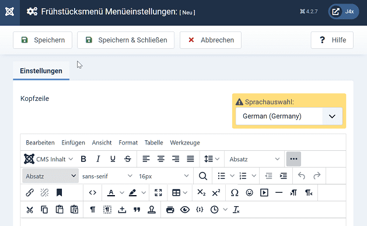Insert an emoticon

249,193
